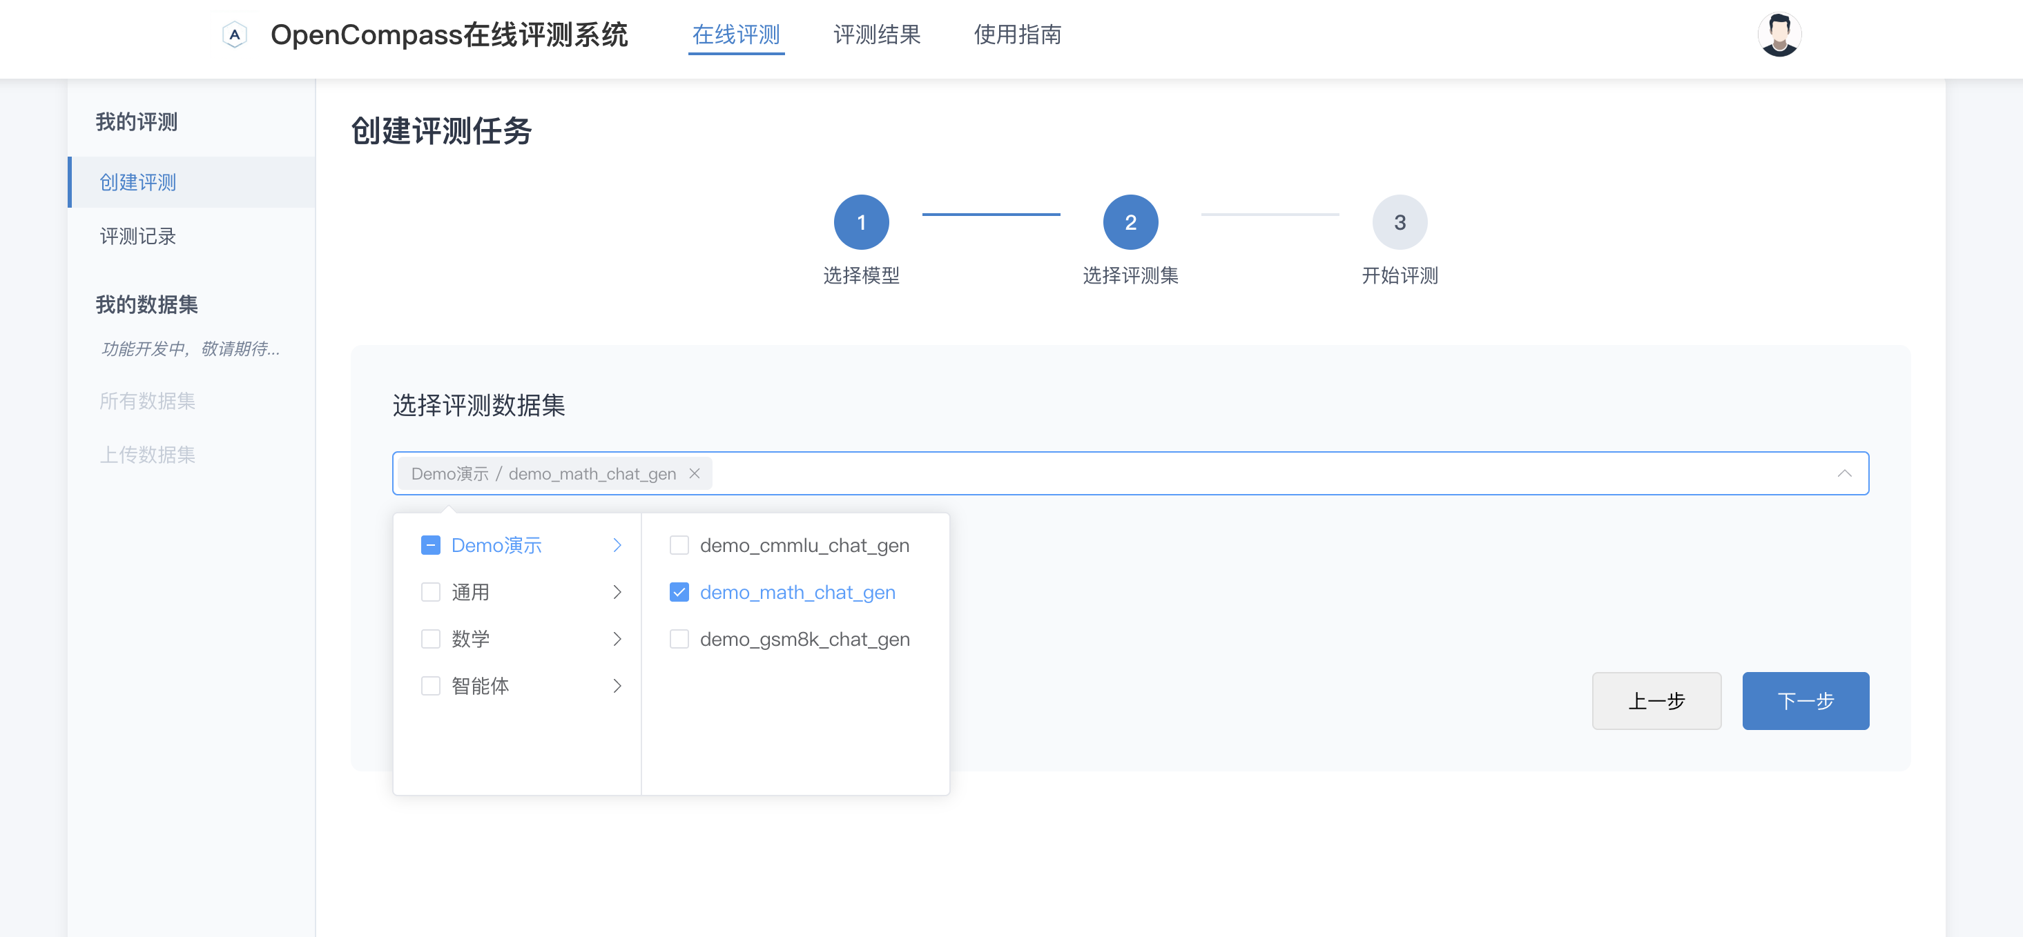Click the 上一步 button
The height and width of the screenshot is (937, 2023).
(x=1656, y=700)
